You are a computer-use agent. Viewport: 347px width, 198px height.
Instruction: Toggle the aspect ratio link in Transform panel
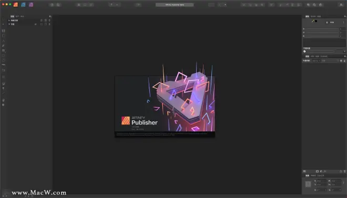(x=343, y=183)
